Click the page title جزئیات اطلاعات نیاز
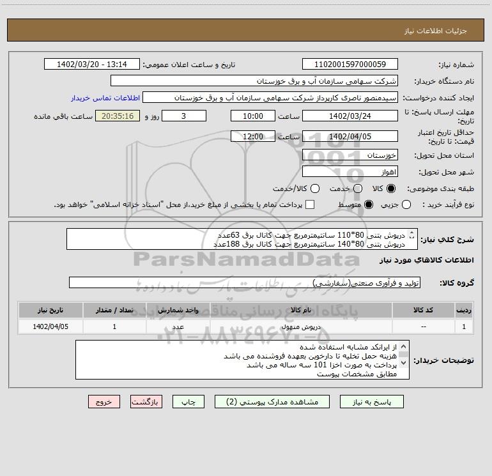Viewport: 492px width, 476px height. [436, 31]
